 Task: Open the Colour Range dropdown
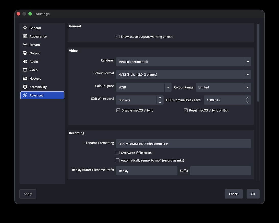[x=247, y=87]
